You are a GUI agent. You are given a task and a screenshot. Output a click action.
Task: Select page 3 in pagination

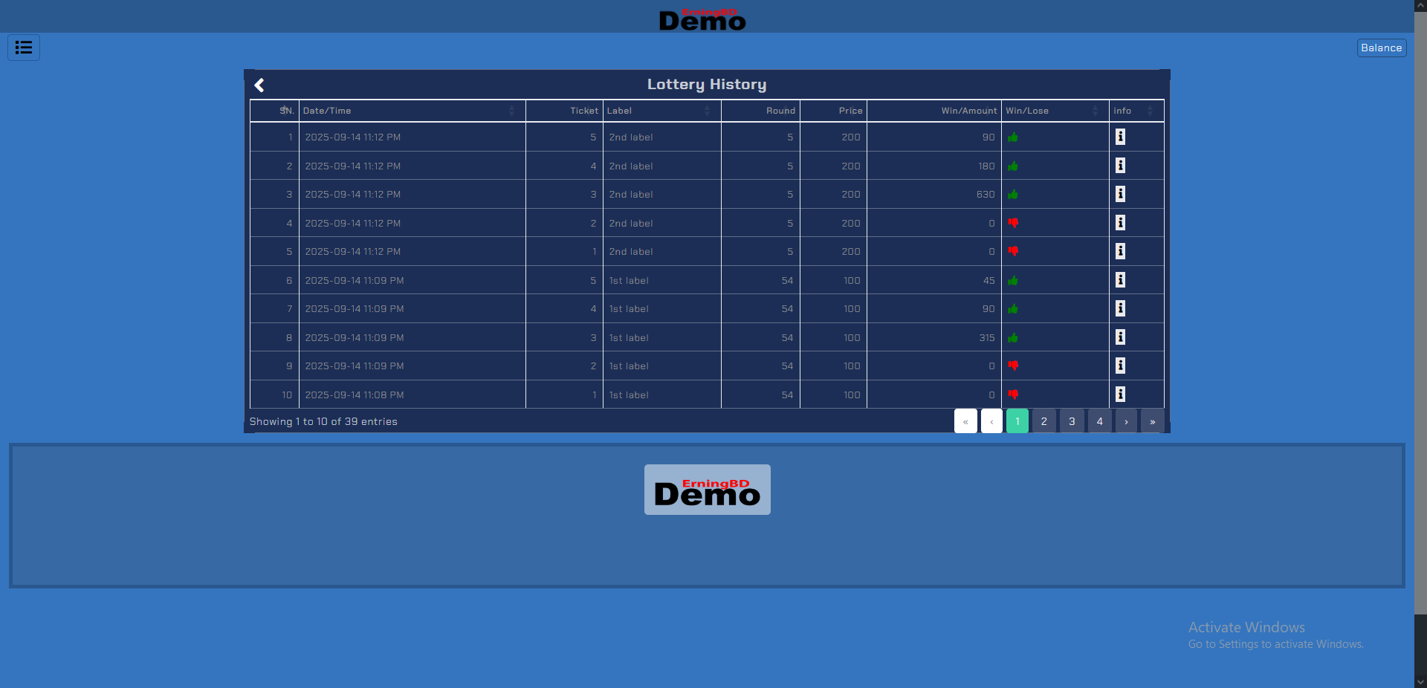click(1072, 421)
